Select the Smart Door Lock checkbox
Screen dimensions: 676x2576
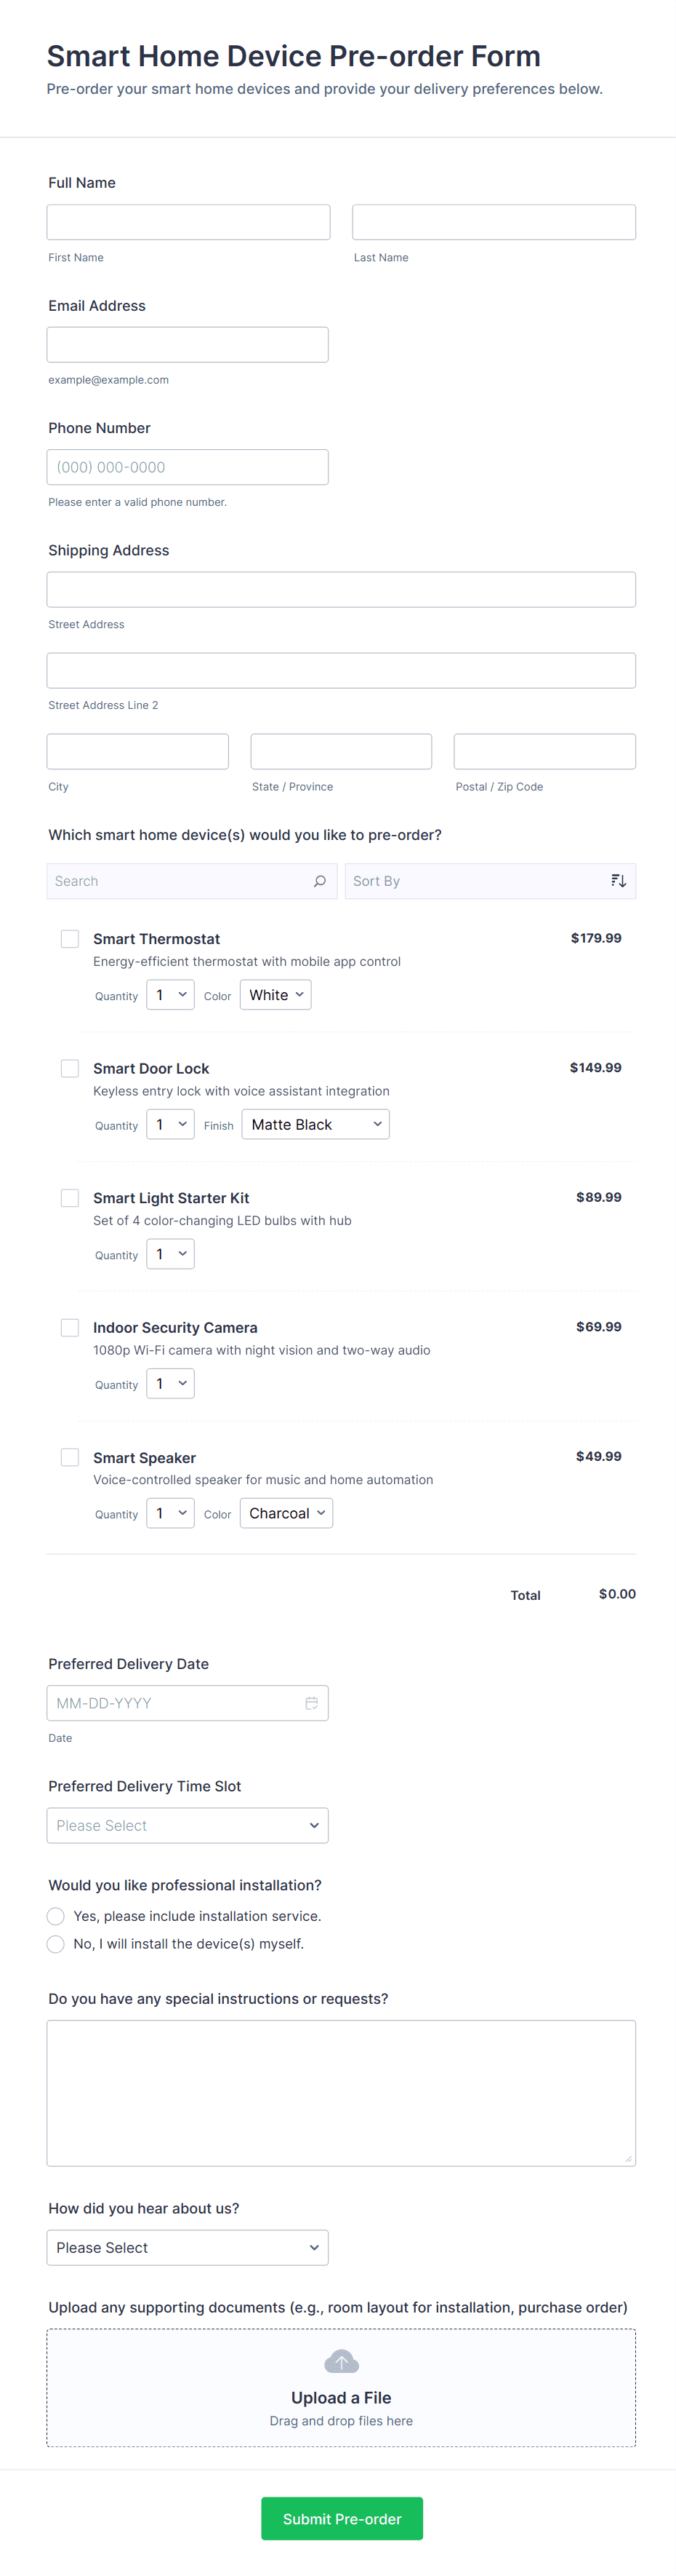click(70, 1068)
